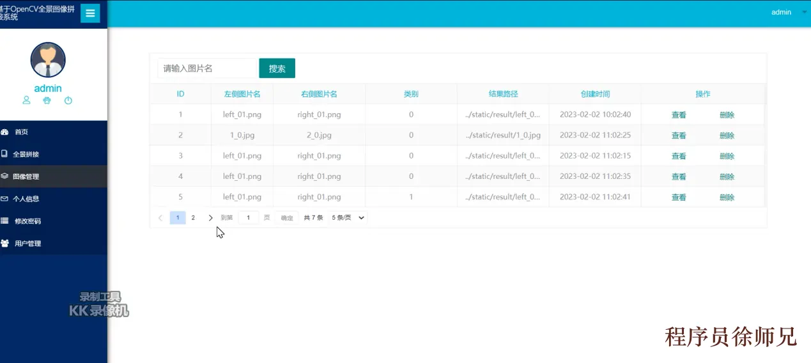
Task: Open 修改密码 in the sidebar menu
Action: pos(54,221)
